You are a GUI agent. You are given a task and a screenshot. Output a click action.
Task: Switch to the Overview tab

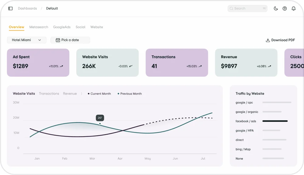pos(16,27)
